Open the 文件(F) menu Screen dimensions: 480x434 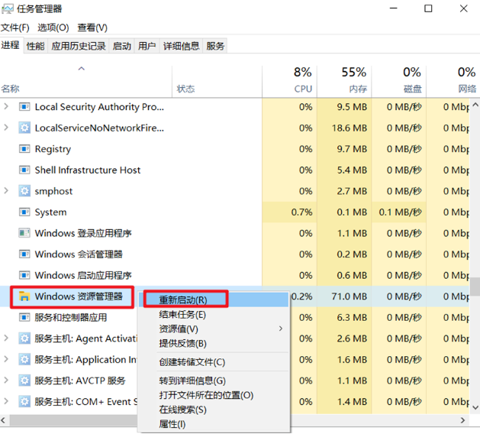point(15,28)
